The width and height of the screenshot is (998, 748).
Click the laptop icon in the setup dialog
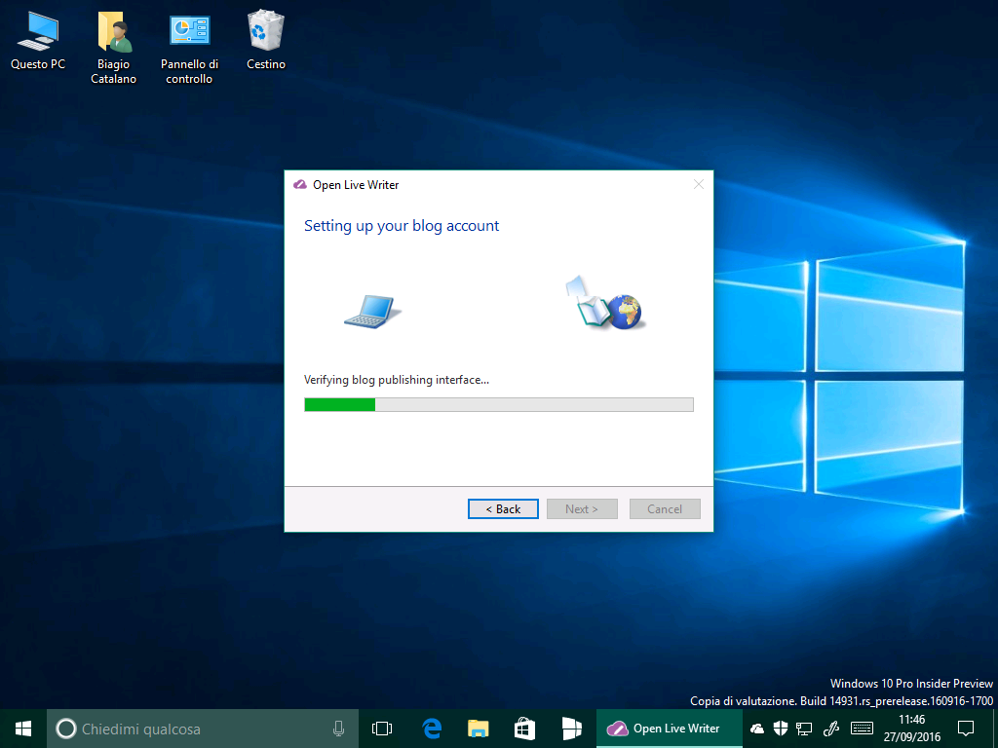coord(372,312)
